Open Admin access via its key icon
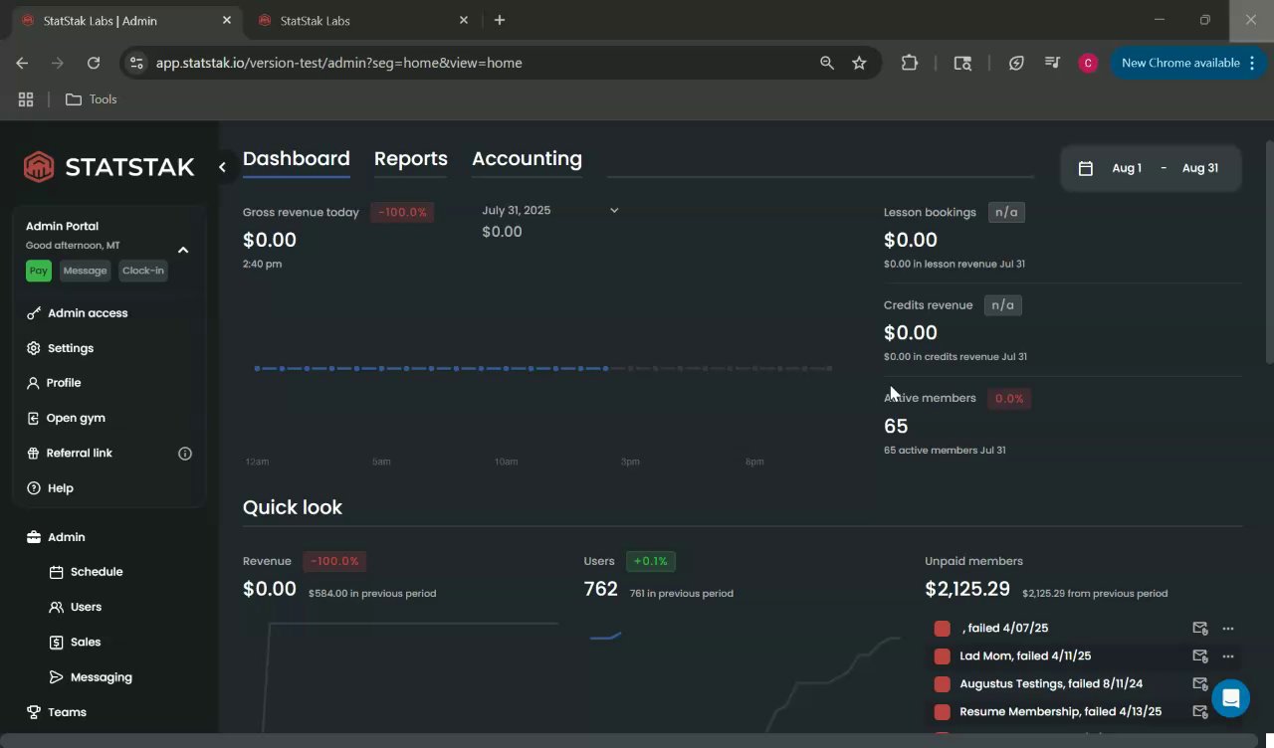This screenshot has width=1274, height=748. [34, 313]
